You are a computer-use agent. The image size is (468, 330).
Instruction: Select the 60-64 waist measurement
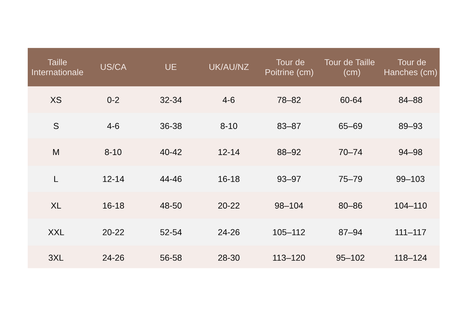click(x=351, y=100)
